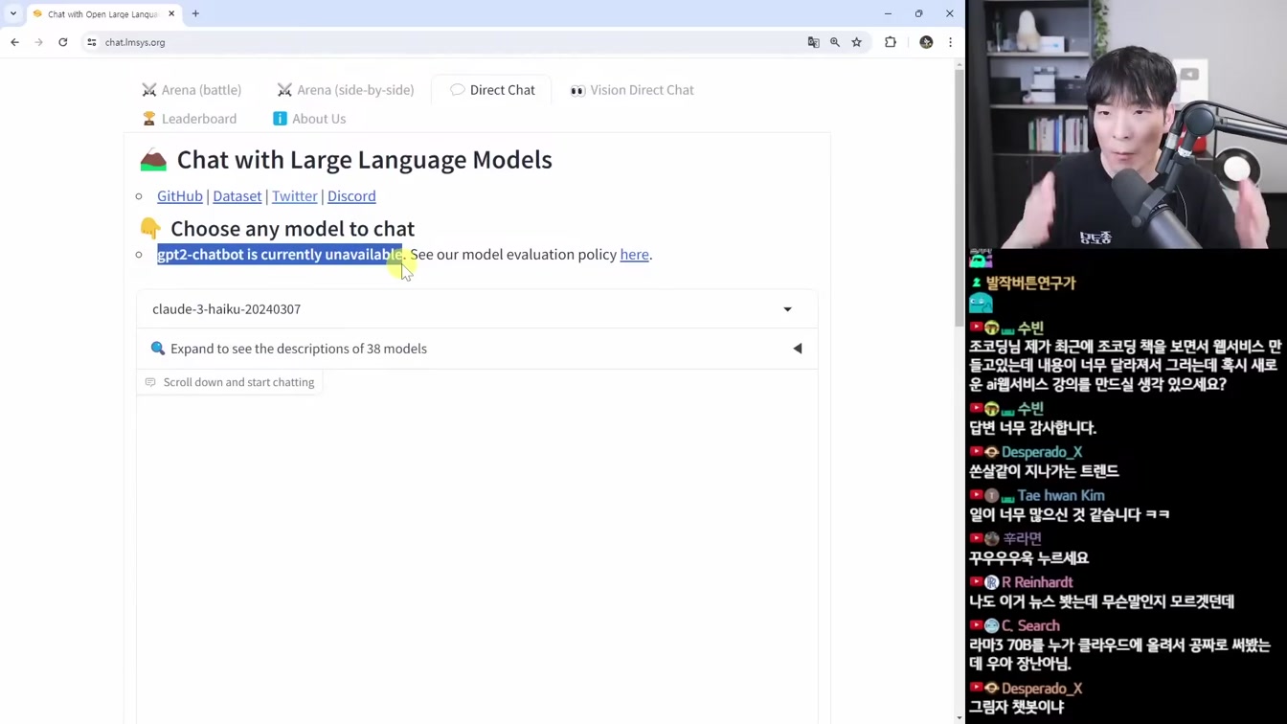Click the page vertical scrollbar

(960, 199)
